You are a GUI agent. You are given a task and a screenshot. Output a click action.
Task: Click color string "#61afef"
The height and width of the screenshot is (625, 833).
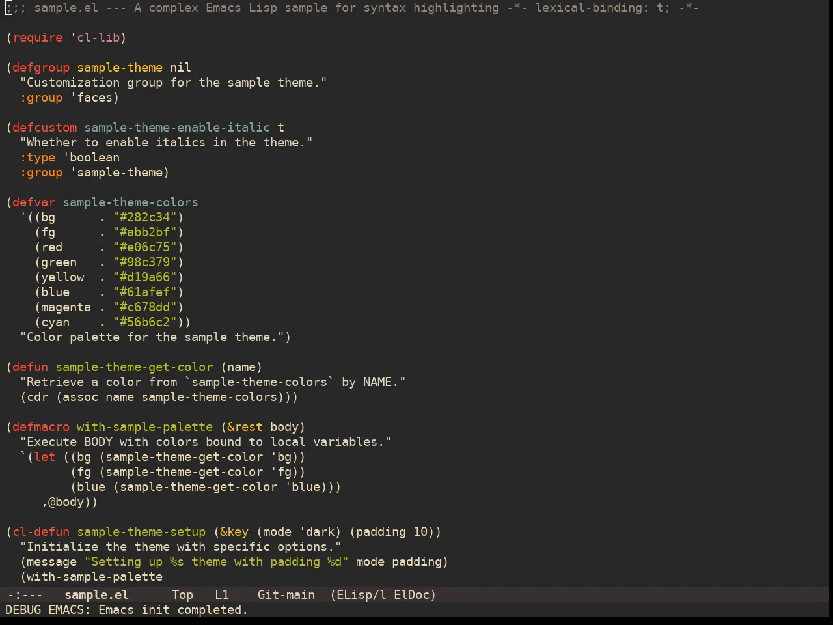pyautogui.click(x=144, y=292)
